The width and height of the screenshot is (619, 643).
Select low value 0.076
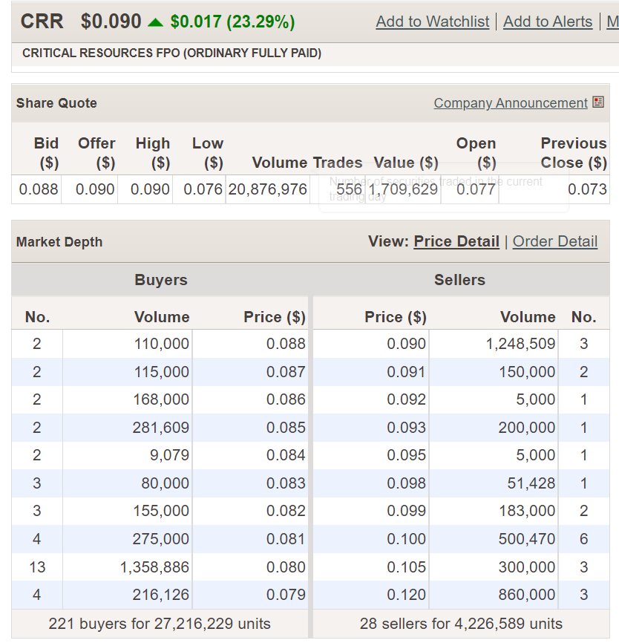[x=203, y=189]
